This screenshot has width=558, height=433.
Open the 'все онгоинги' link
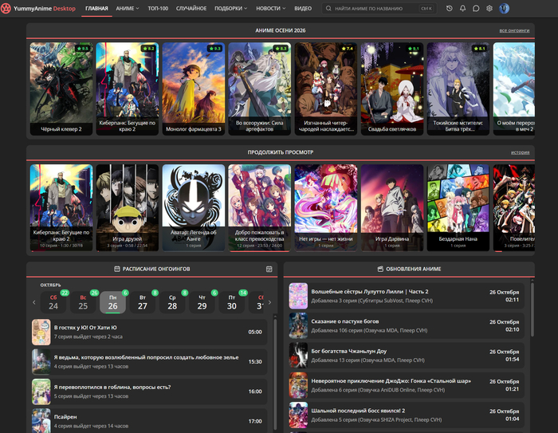514,30
